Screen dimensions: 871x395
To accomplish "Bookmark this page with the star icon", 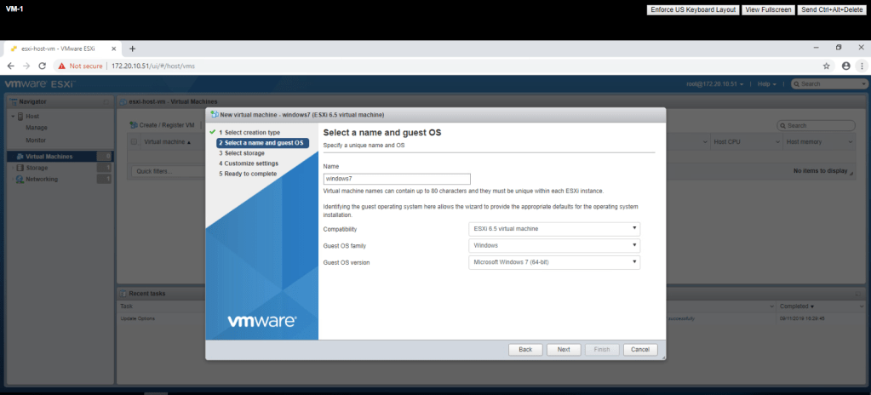I will pyautogui.click(x=826, y=66).
